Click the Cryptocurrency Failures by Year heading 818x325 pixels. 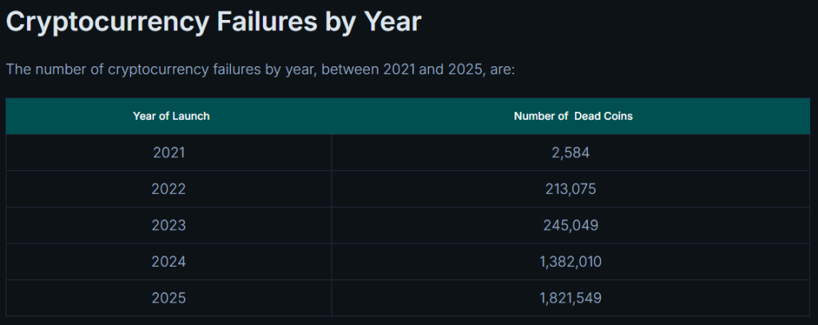pyautogui.click(x=213, y=22)
